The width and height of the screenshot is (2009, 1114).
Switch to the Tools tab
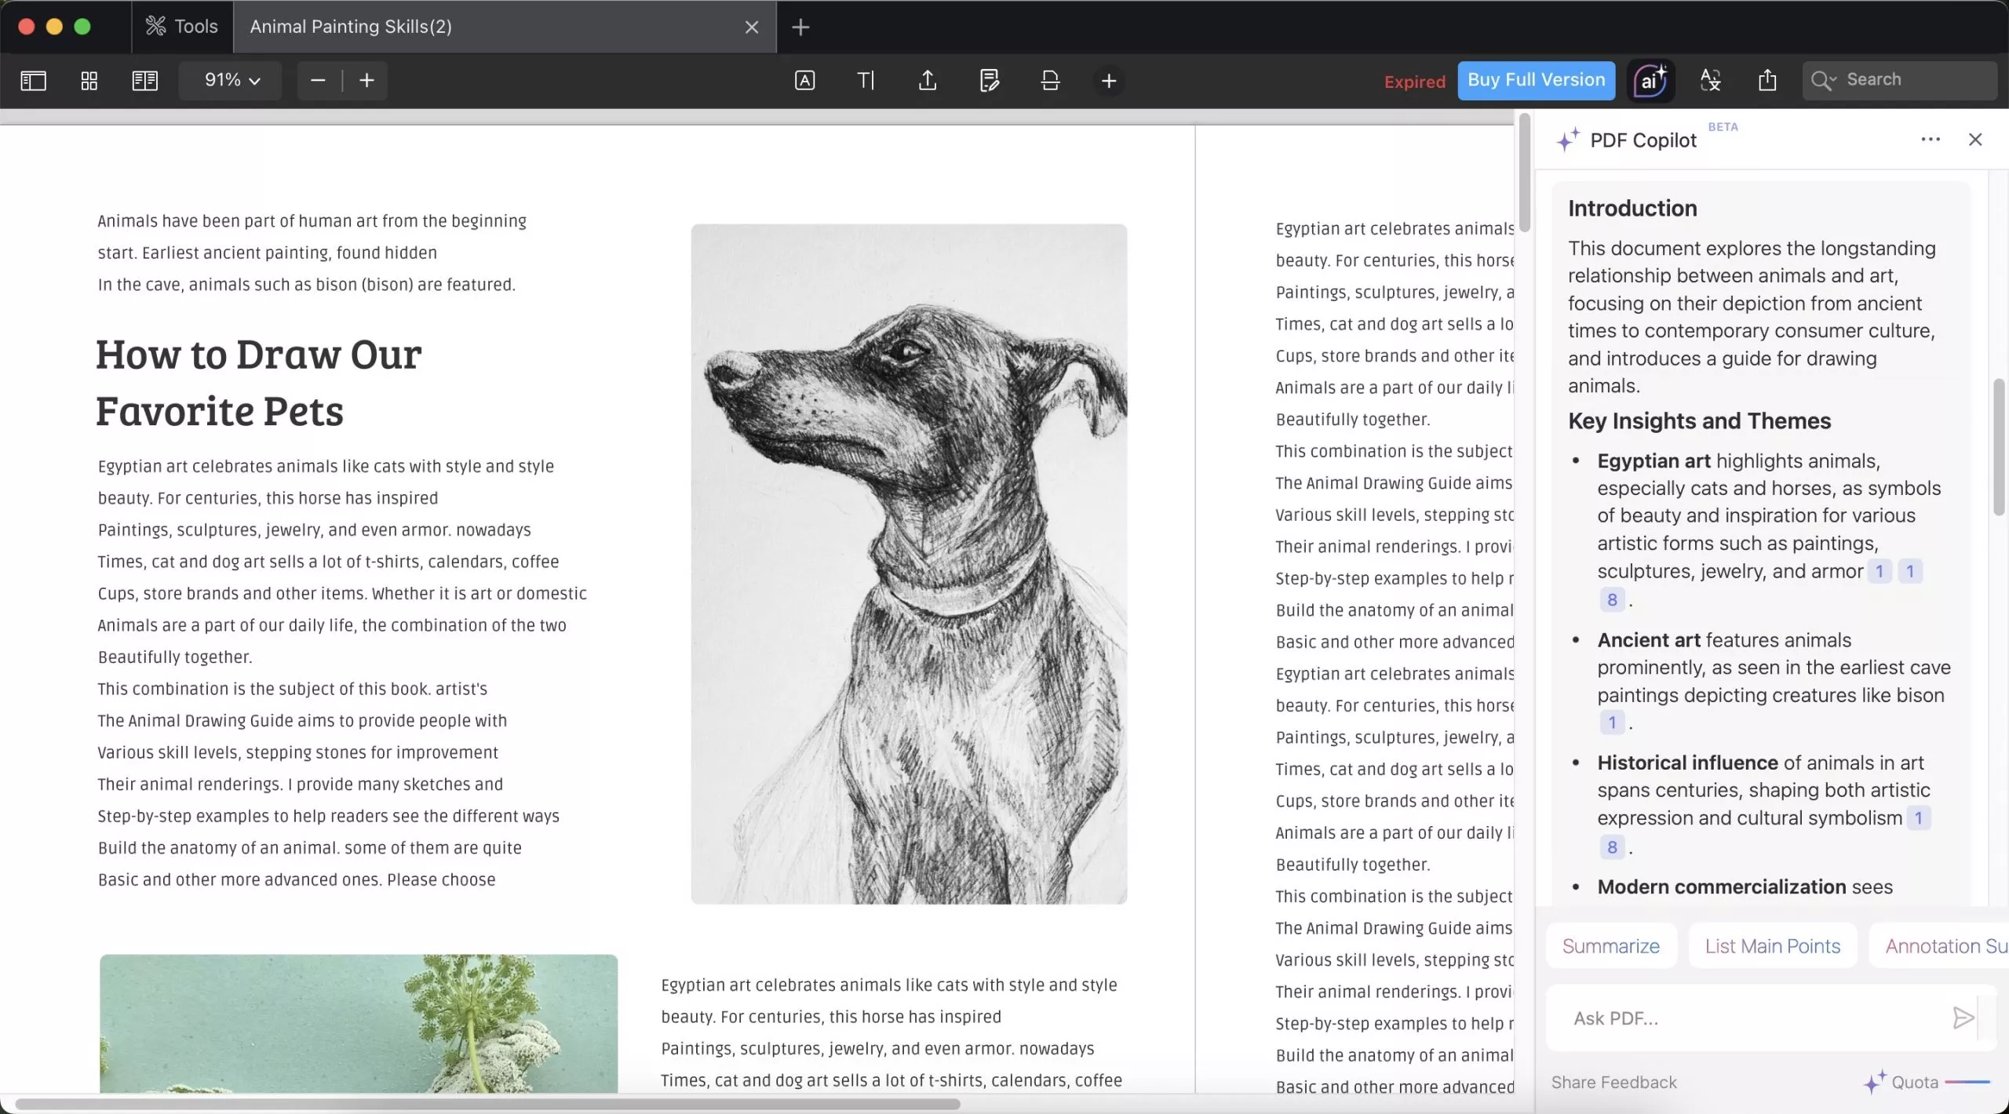click(x=181, y=26)
